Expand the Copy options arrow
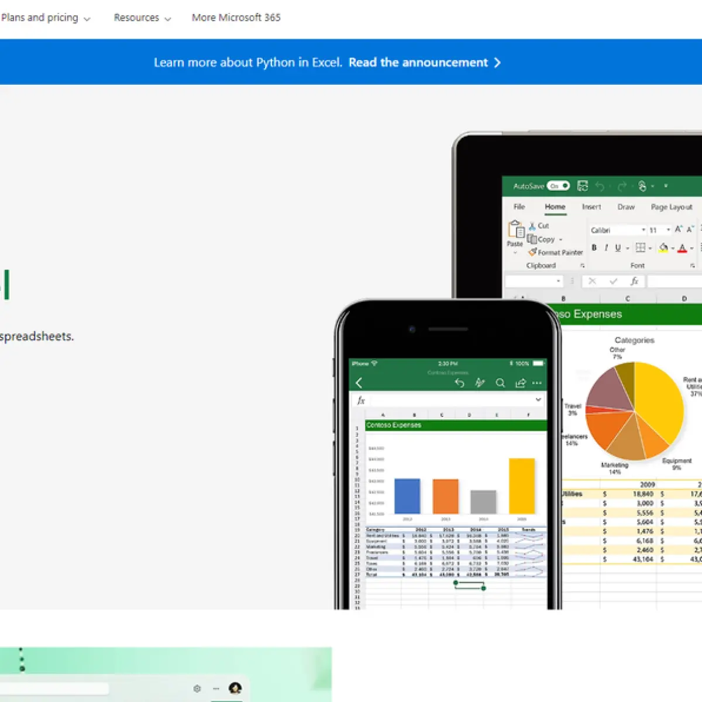The width and height of the screenshot is (702, 702). 560,240
